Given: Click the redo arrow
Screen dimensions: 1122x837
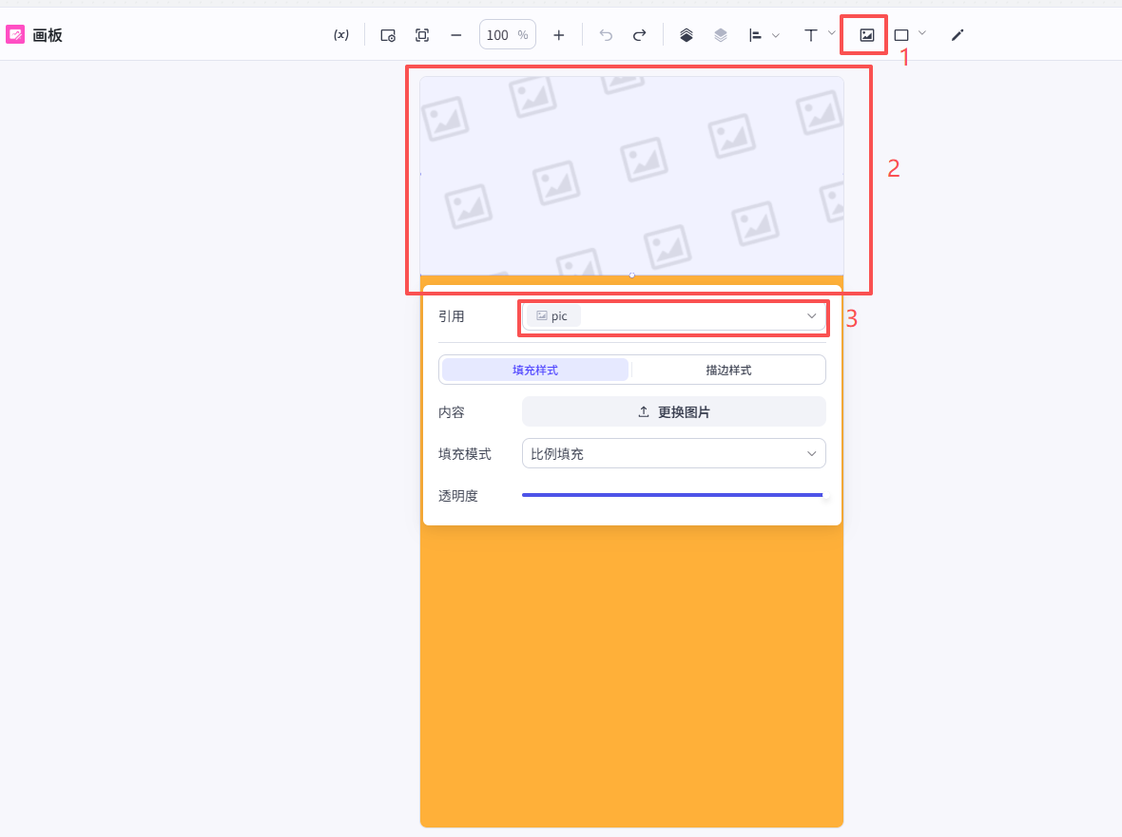Looking at the screenshot, I should pos(640,35).
